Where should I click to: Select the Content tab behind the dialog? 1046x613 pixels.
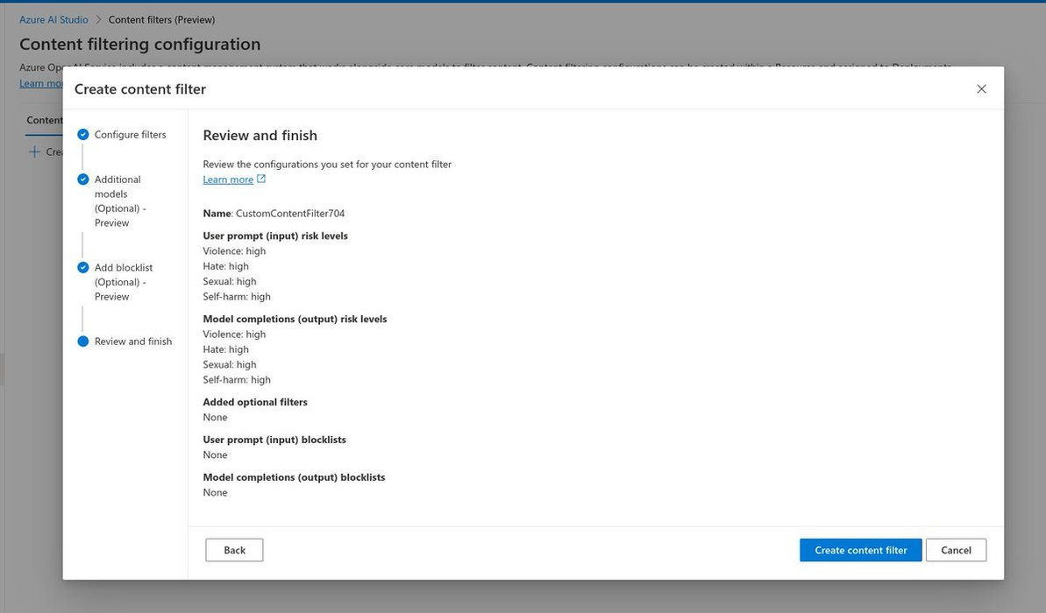[x=44, y=121]
